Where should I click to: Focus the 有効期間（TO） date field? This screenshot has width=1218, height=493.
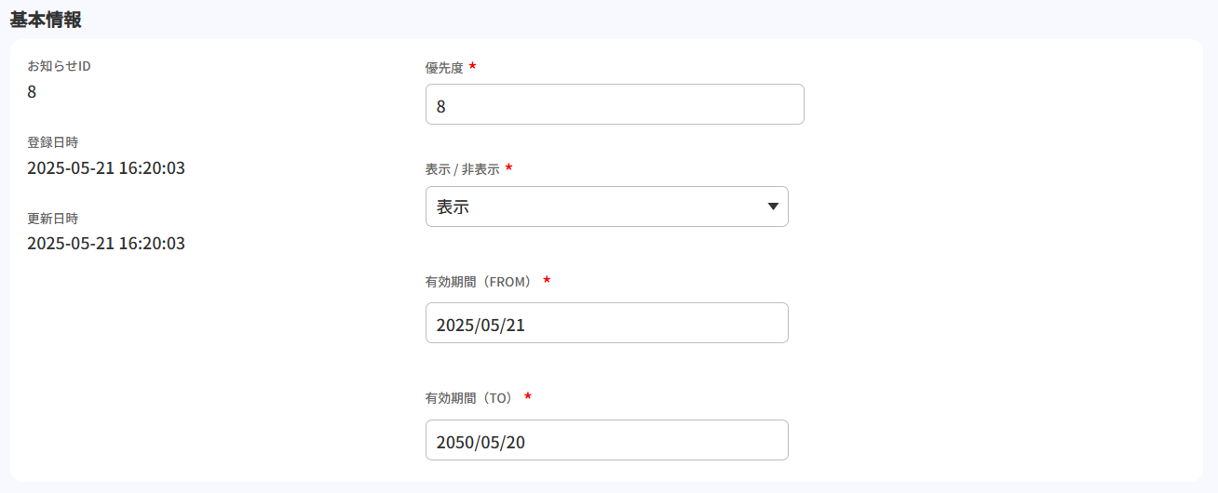(606, 440)
